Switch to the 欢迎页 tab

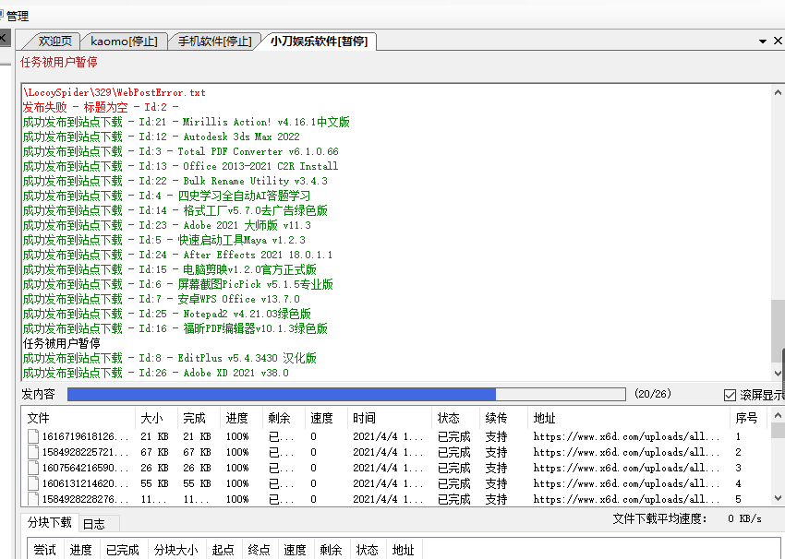(55, 41)
